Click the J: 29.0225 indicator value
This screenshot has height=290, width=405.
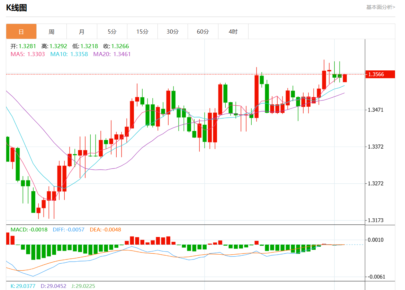pyautogui.click(x=83, y=286)
